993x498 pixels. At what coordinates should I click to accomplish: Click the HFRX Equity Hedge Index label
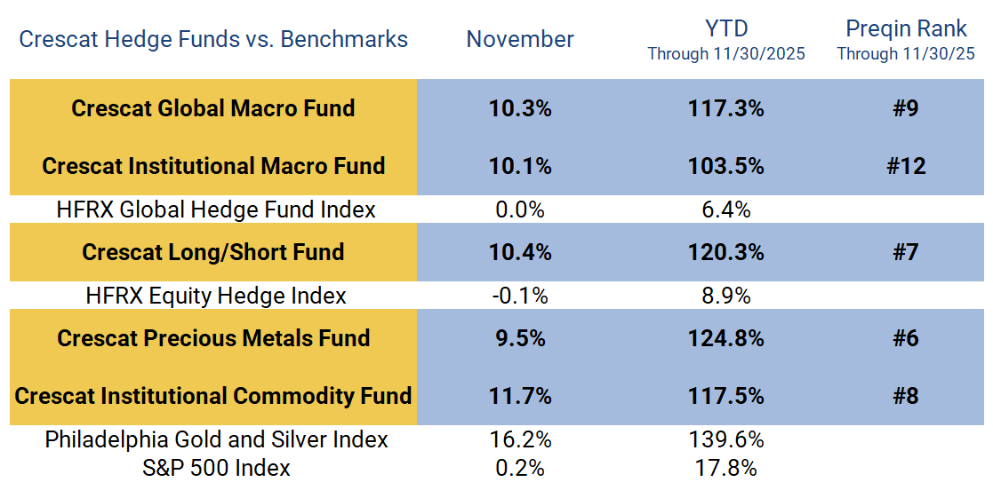[x=216, y=296]
